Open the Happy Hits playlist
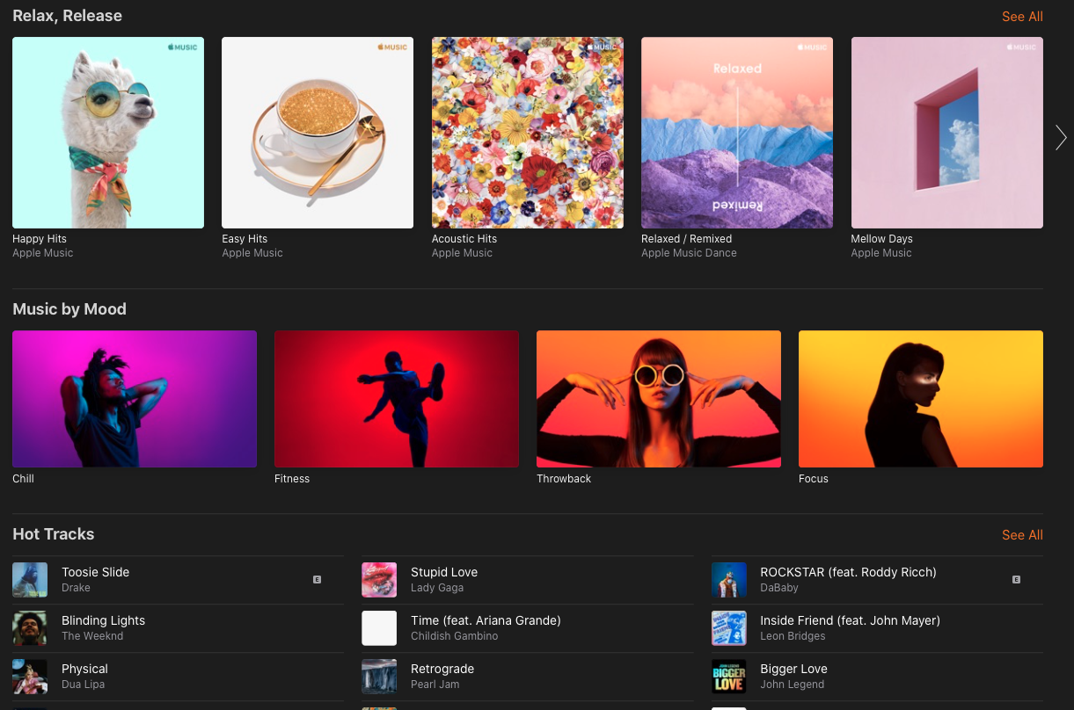Screen dimensions: 1074x710 (107, 132)
